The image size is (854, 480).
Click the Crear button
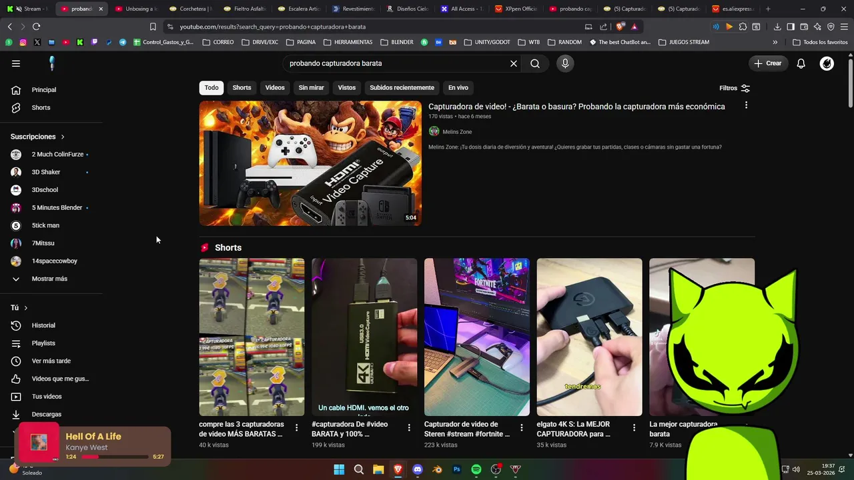pyautogui.click(x=768, y=63)
